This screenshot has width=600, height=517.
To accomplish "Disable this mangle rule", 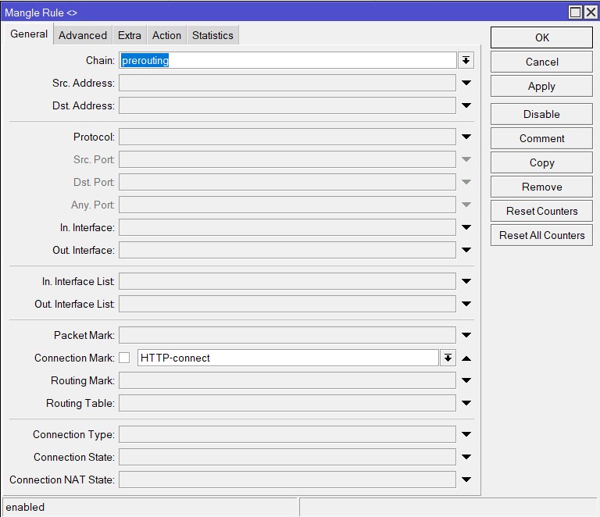I will pyautogui.click(x=541, y=114).
